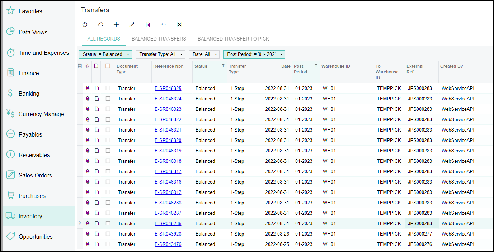Screen dimensions: 494x252
Task: Export to Excel using the X icon
Action: tap(179, 24)
